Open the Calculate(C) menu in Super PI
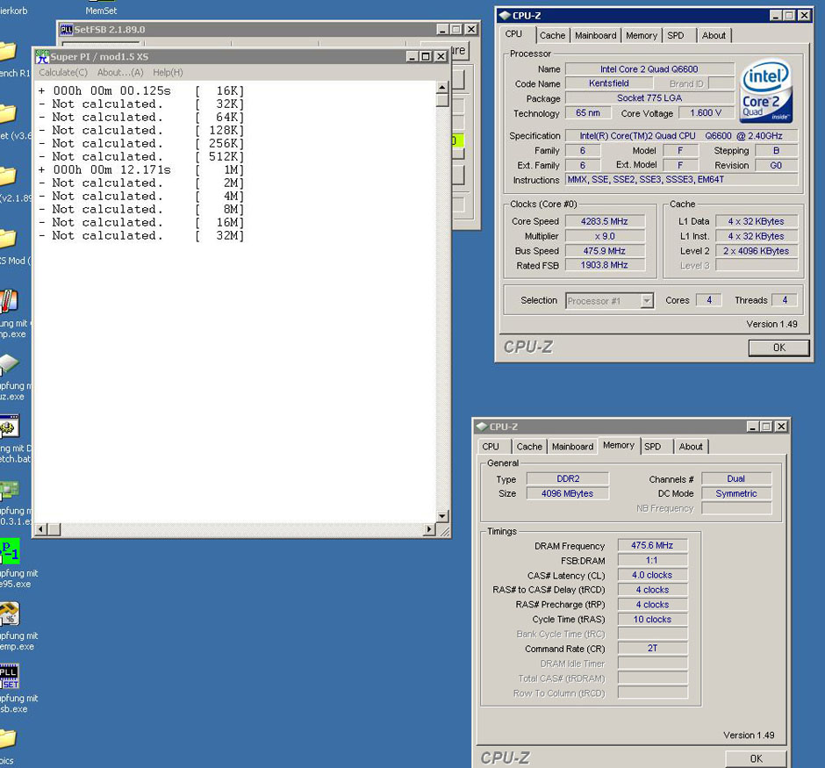The image size is (825, 768). 63,73
